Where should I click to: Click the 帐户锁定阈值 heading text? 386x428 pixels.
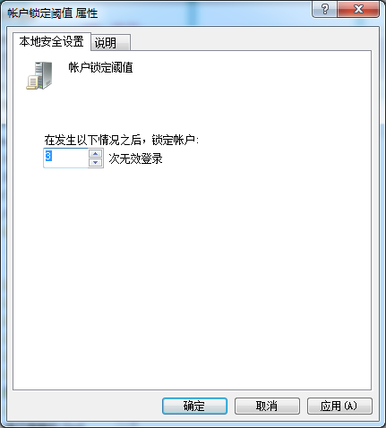point(100,67)
